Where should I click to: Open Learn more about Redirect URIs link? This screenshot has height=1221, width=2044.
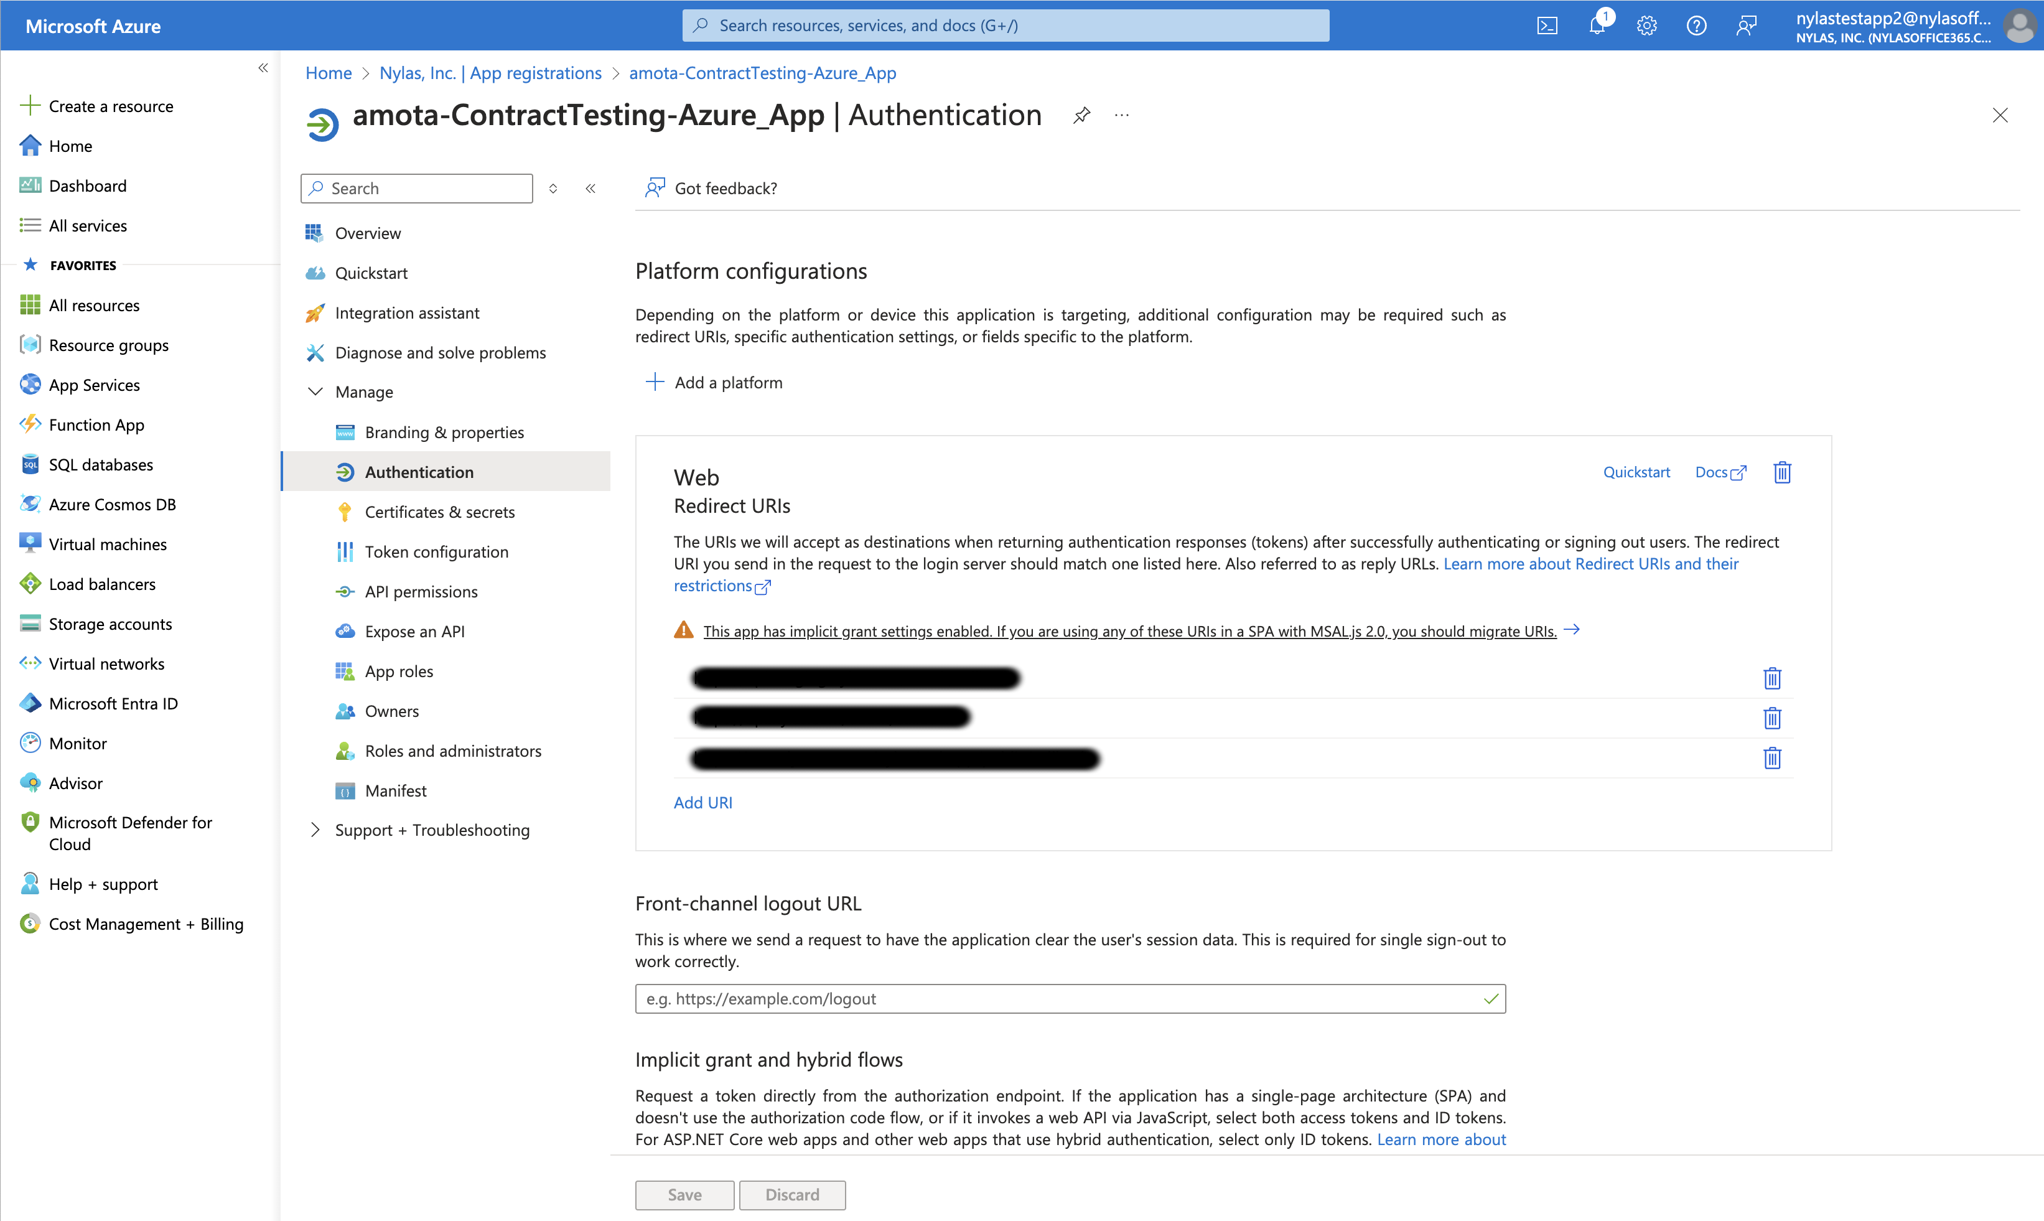pyautogui.click(x=1592, y=564)
